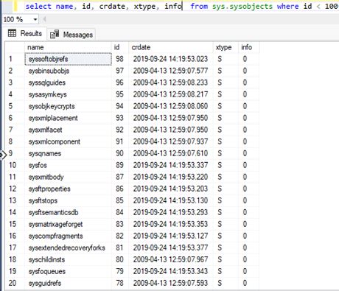Select the syschildinsts cell
Screen dimensions: 339x291
[68, 259]
